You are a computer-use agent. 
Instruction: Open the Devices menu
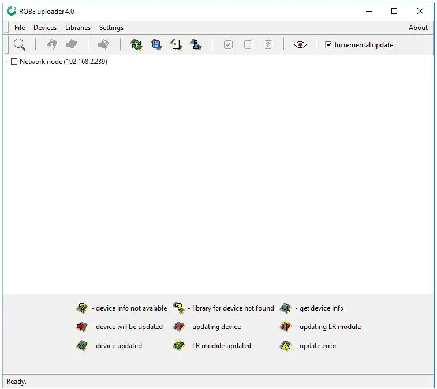coord(45,28)
